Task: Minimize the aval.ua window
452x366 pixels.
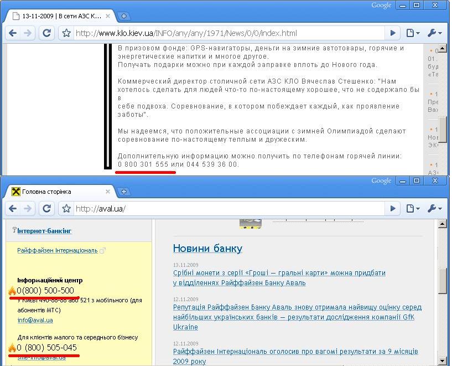Action: (403, 181)
